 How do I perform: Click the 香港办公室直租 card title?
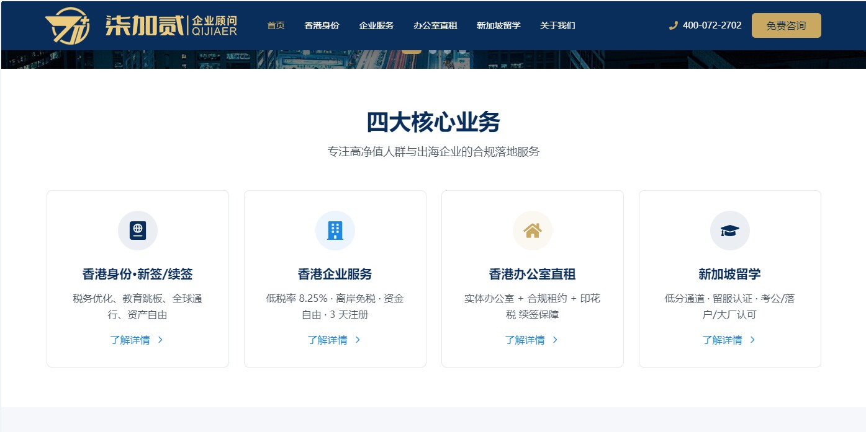click(x=532, y=274)
